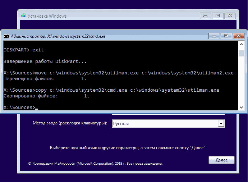Click the 'Установка Windows' window title
This screenshot has width=248, height=183.
47,16
